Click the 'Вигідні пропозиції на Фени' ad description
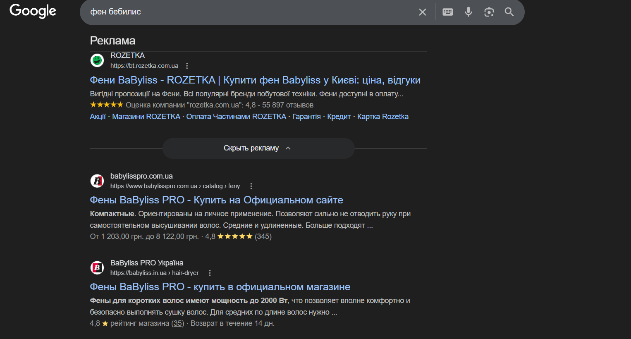This screenshot has height=339, width=631. tap(247, 94)
